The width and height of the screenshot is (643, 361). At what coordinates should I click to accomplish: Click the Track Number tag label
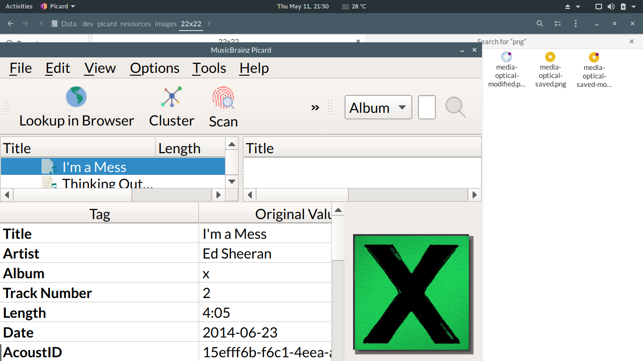48,293
